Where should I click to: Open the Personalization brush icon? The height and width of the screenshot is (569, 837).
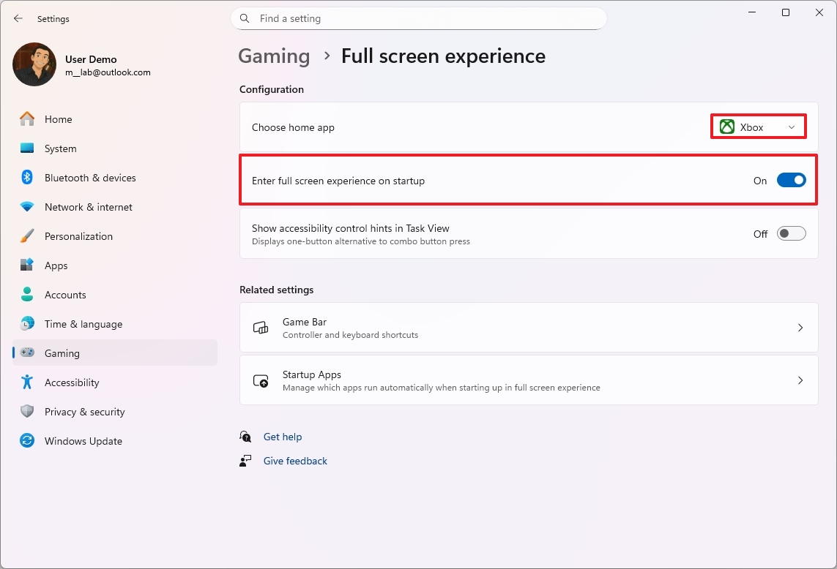(x=26, y=236)
